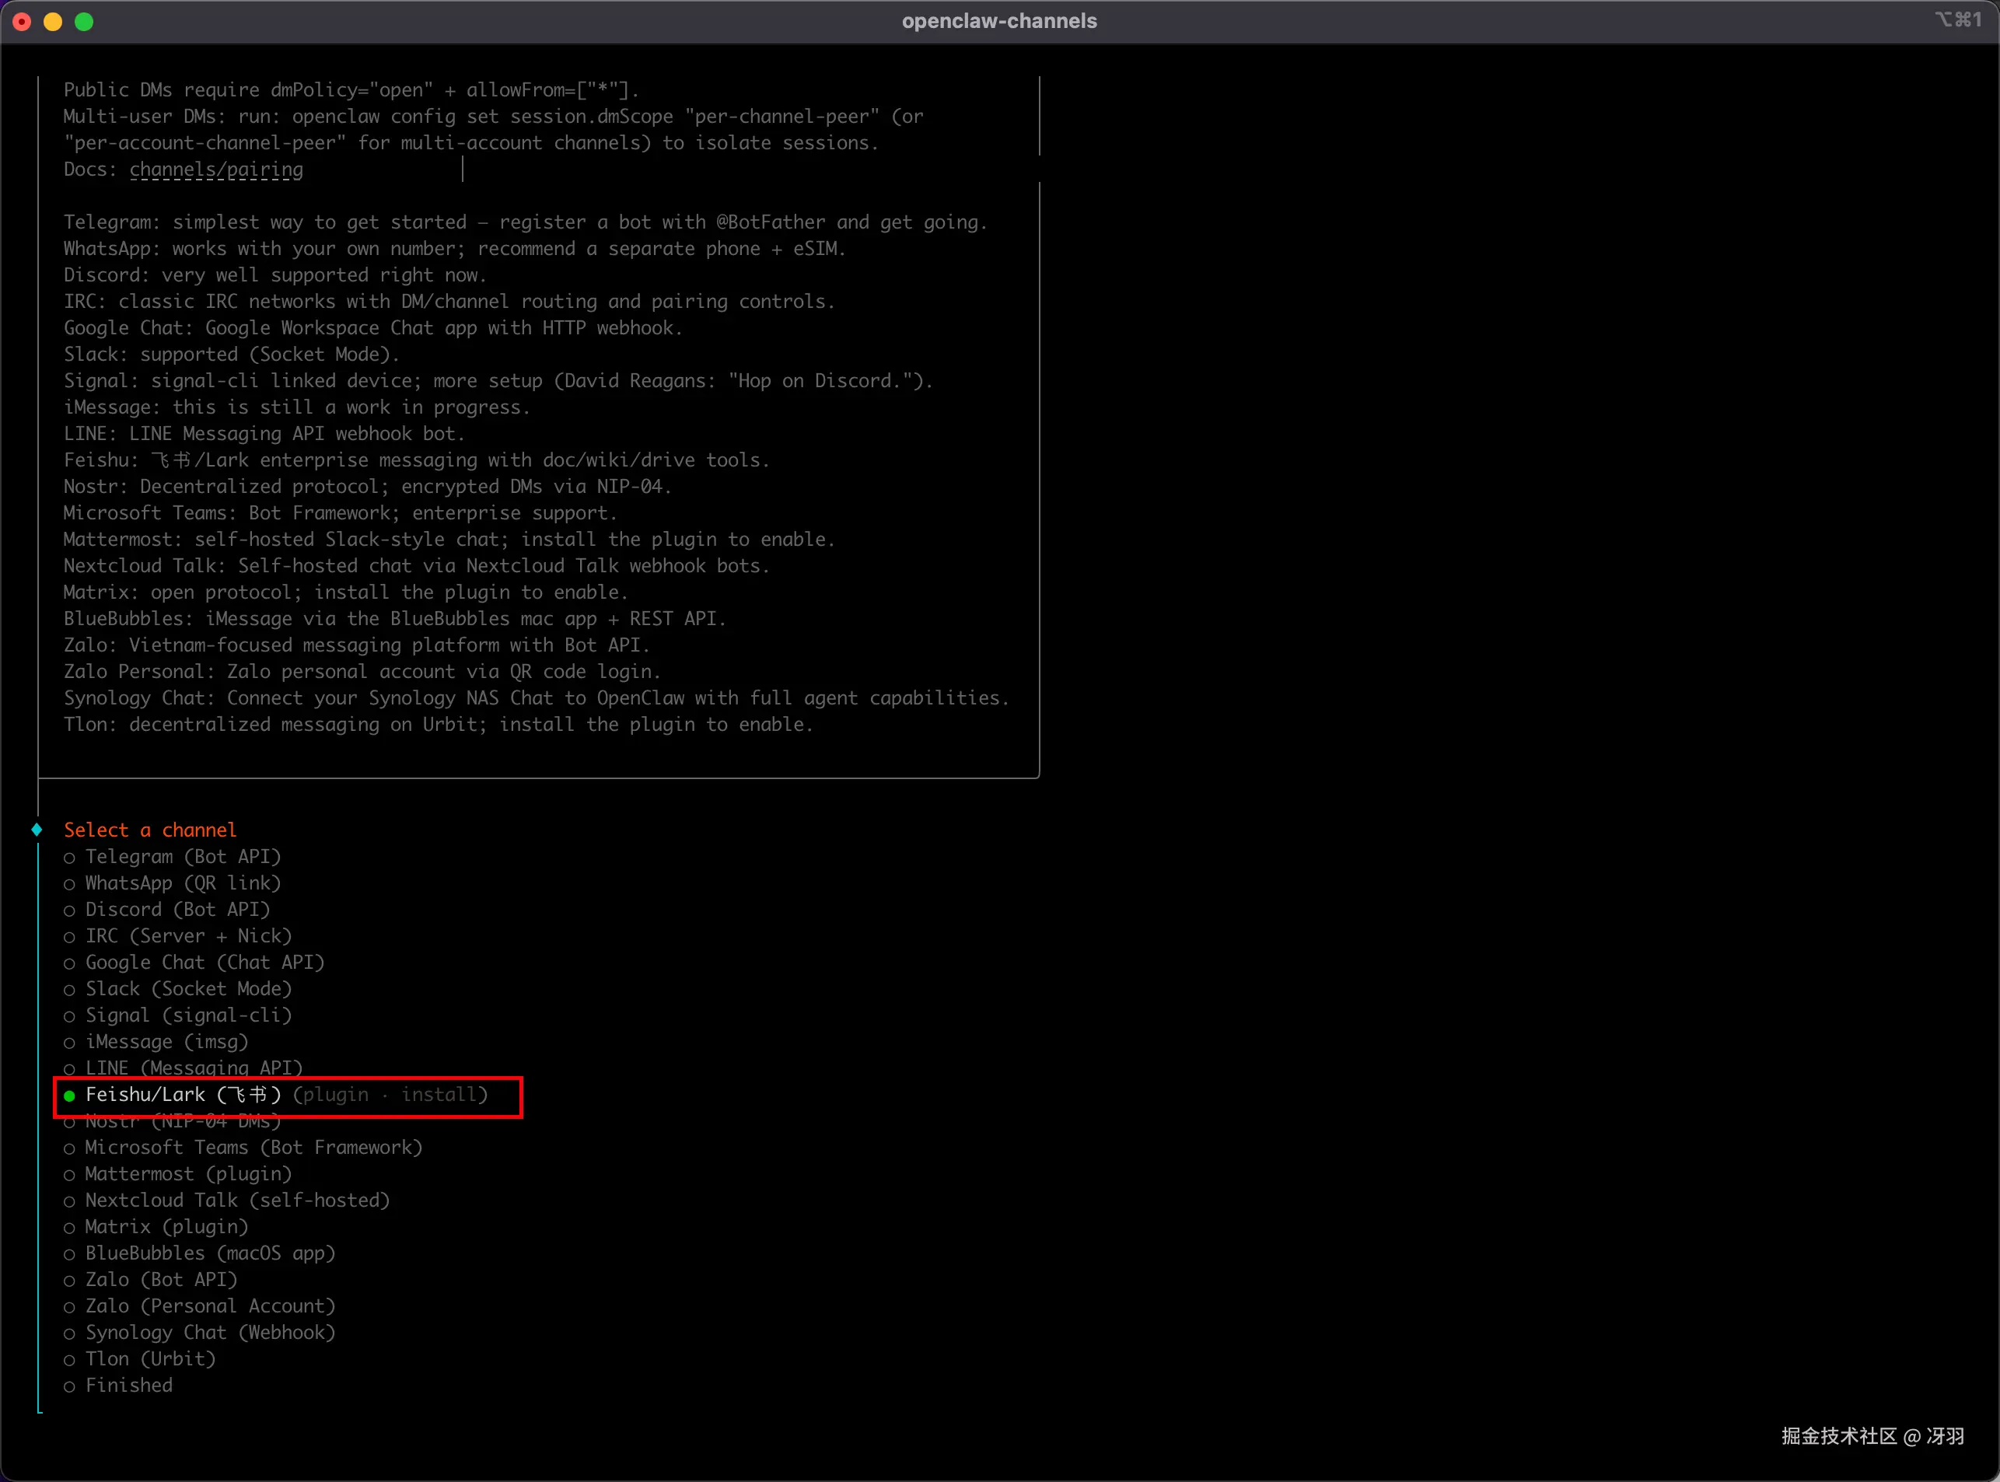Choose the WhatsApp (QR link) channel
This screenshot has height=1482, width=2000.
182,883
